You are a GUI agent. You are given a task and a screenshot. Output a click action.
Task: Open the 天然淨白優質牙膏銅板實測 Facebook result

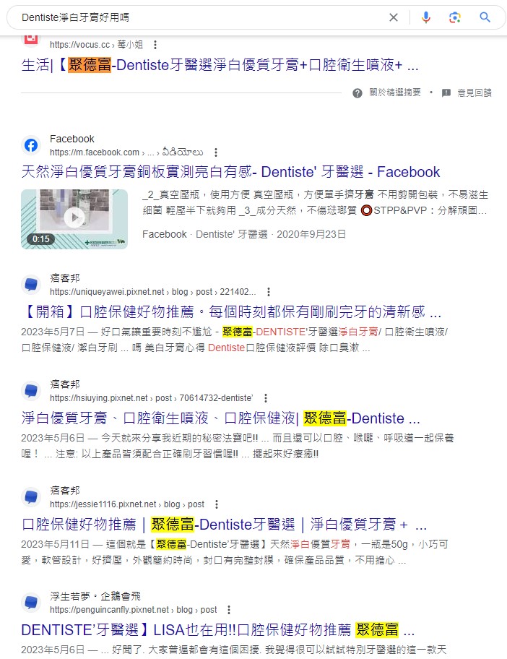pos(230,172)
